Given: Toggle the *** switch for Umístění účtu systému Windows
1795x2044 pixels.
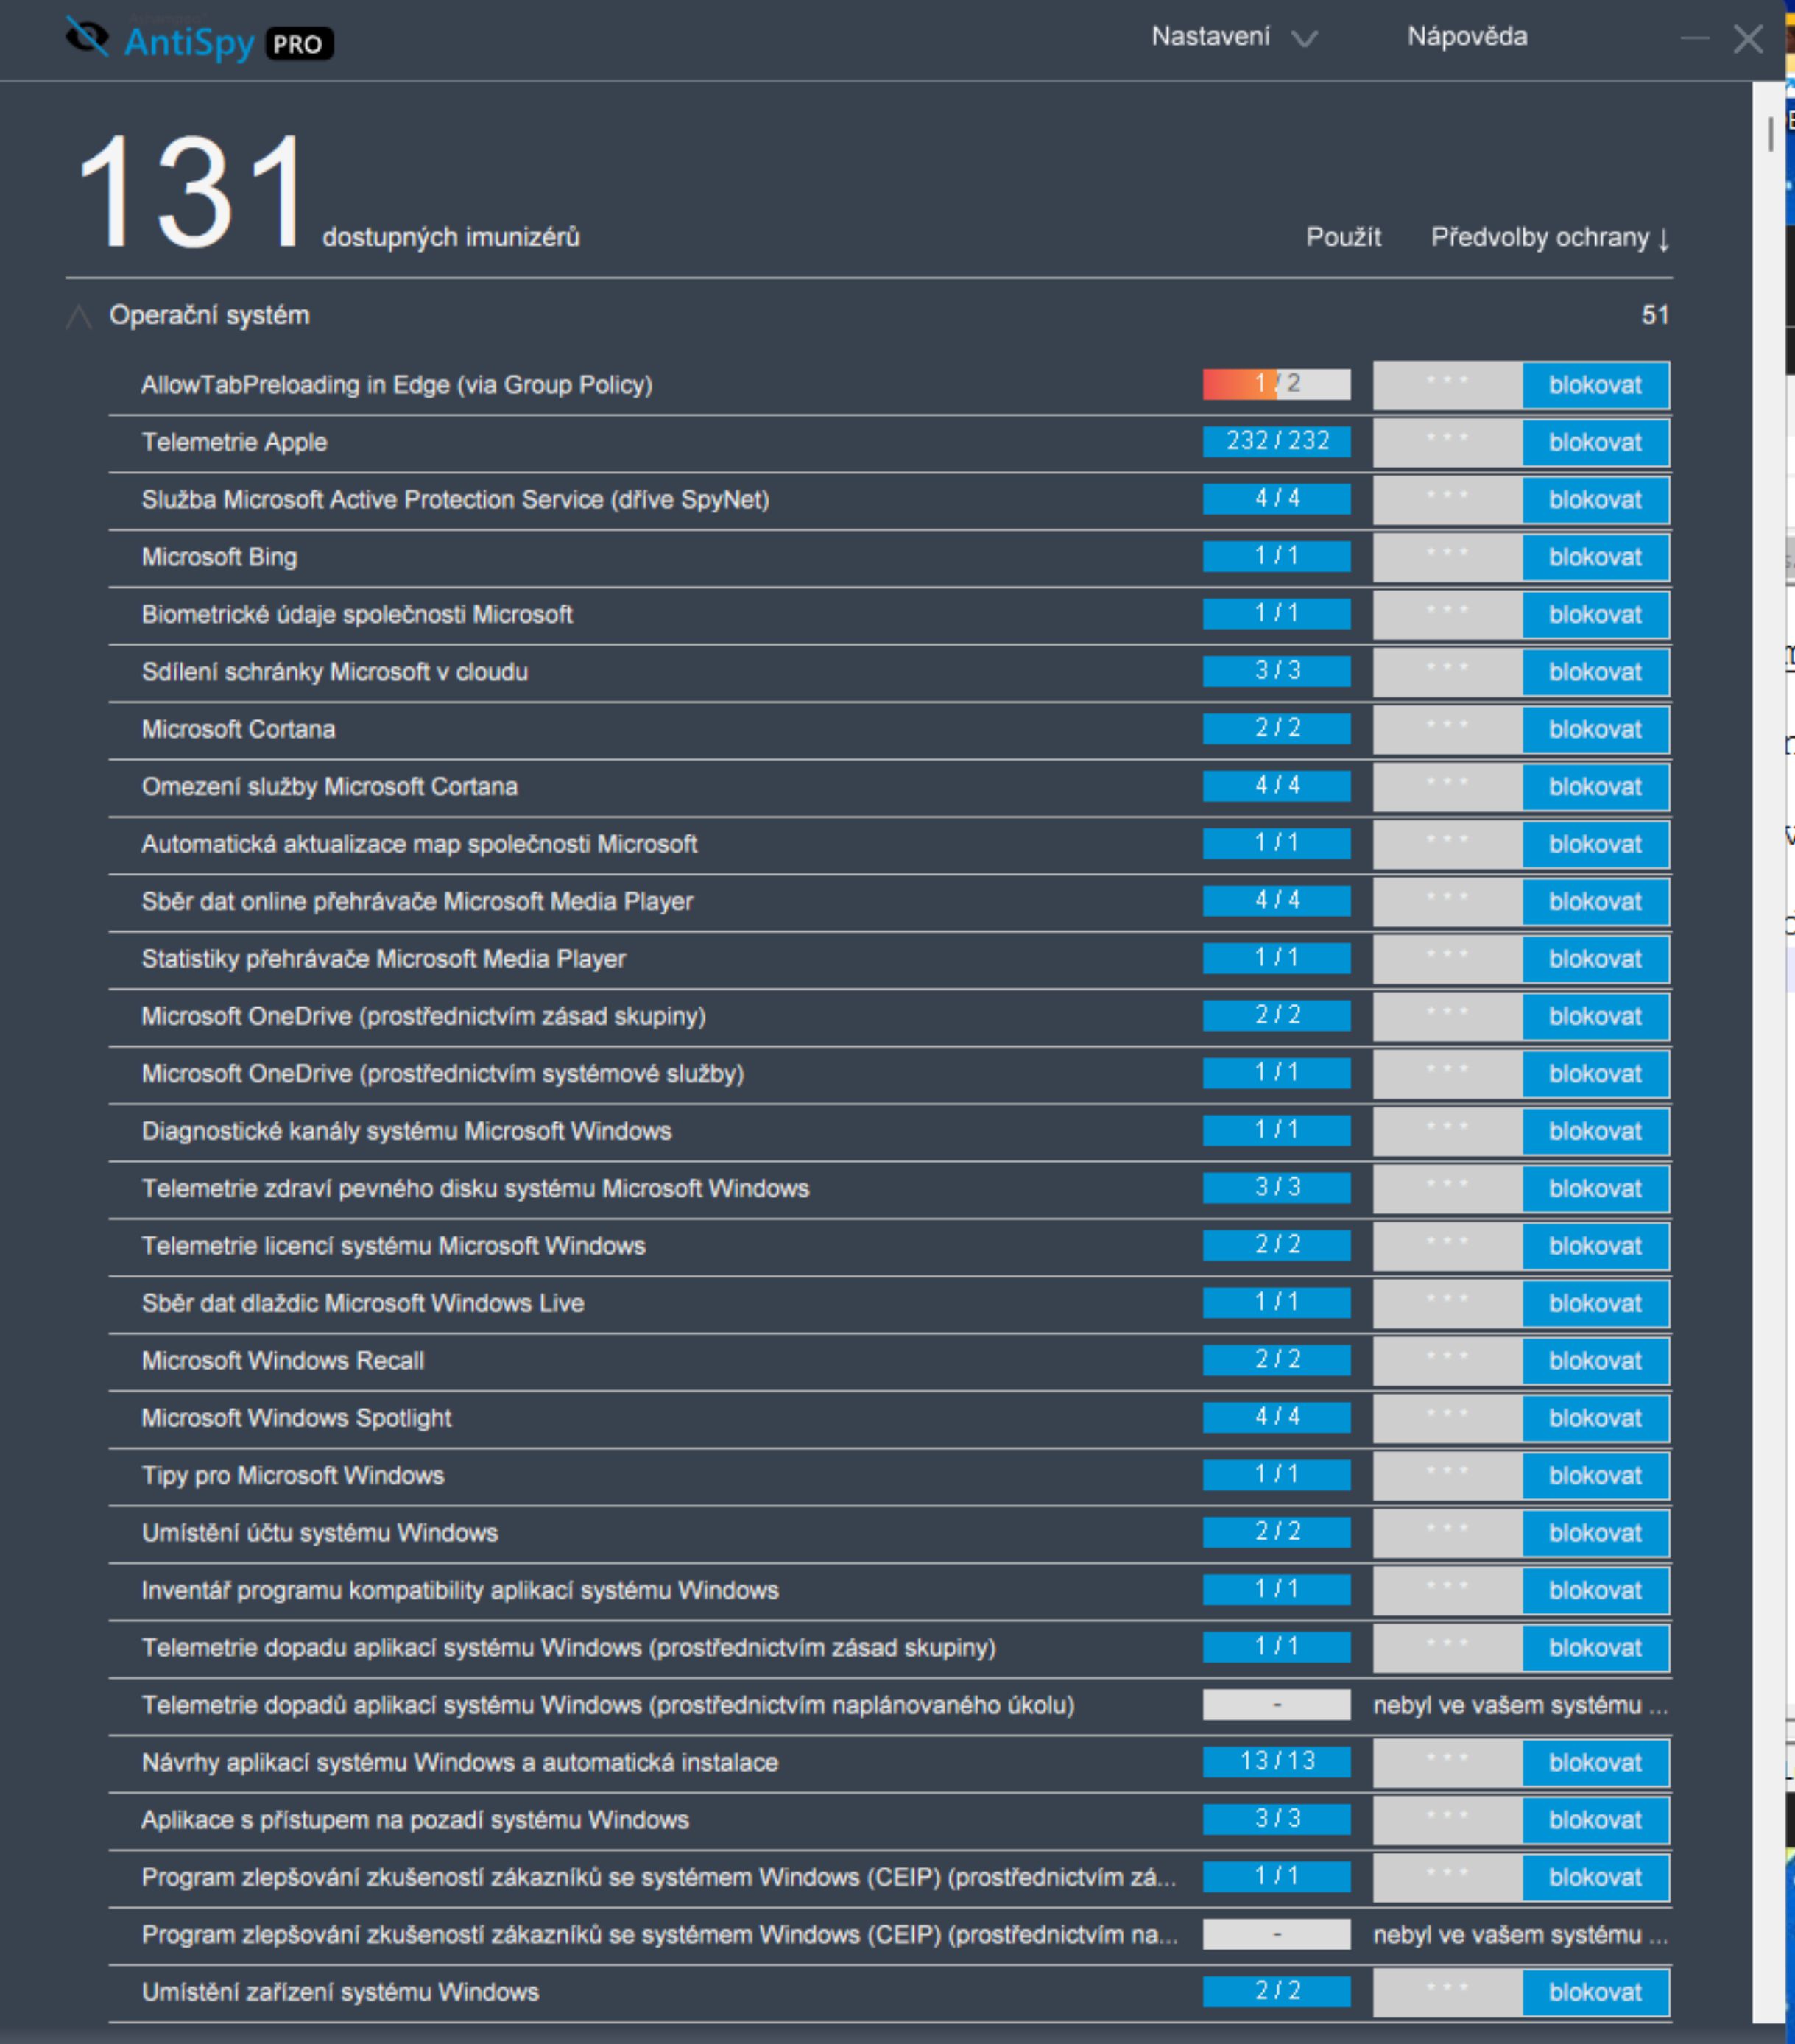Looking at the screenshot, I should point(1447,1532).
